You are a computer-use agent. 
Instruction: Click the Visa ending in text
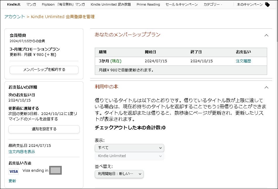tap(35, 171)
